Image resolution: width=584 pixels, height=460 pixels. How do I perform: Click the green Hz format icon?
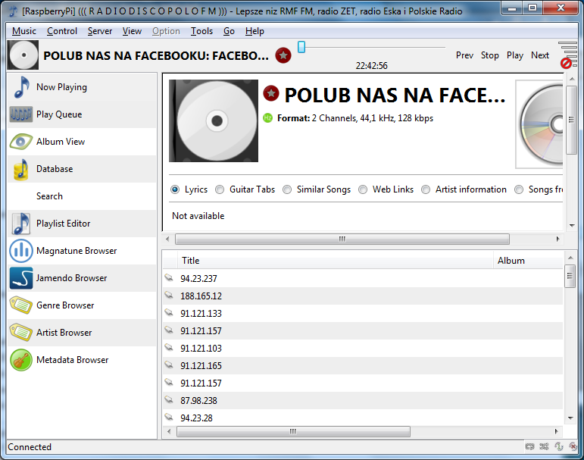click(268, 117)
